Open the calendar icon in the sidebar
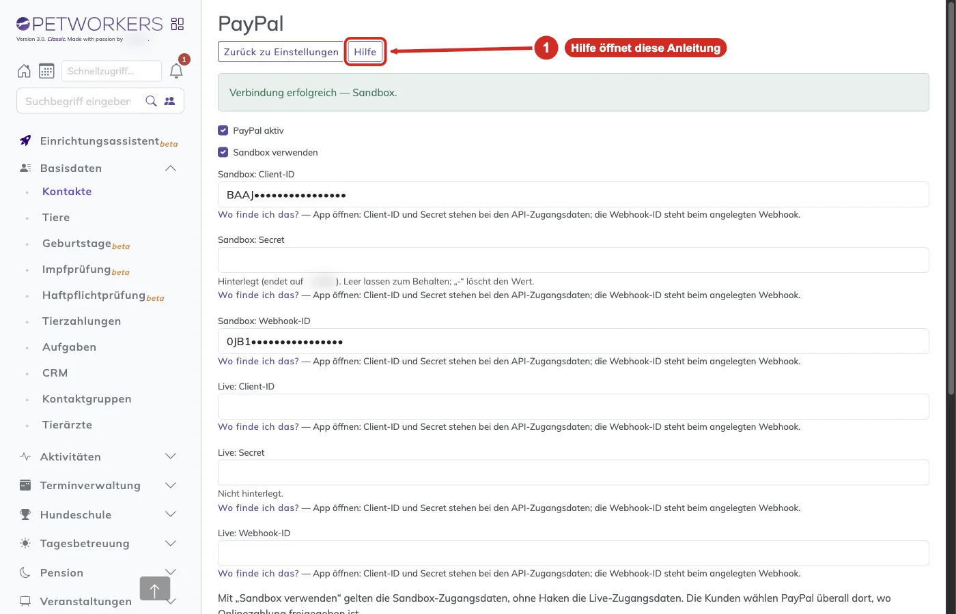The image size is (956, 614). tap(46, 71)
